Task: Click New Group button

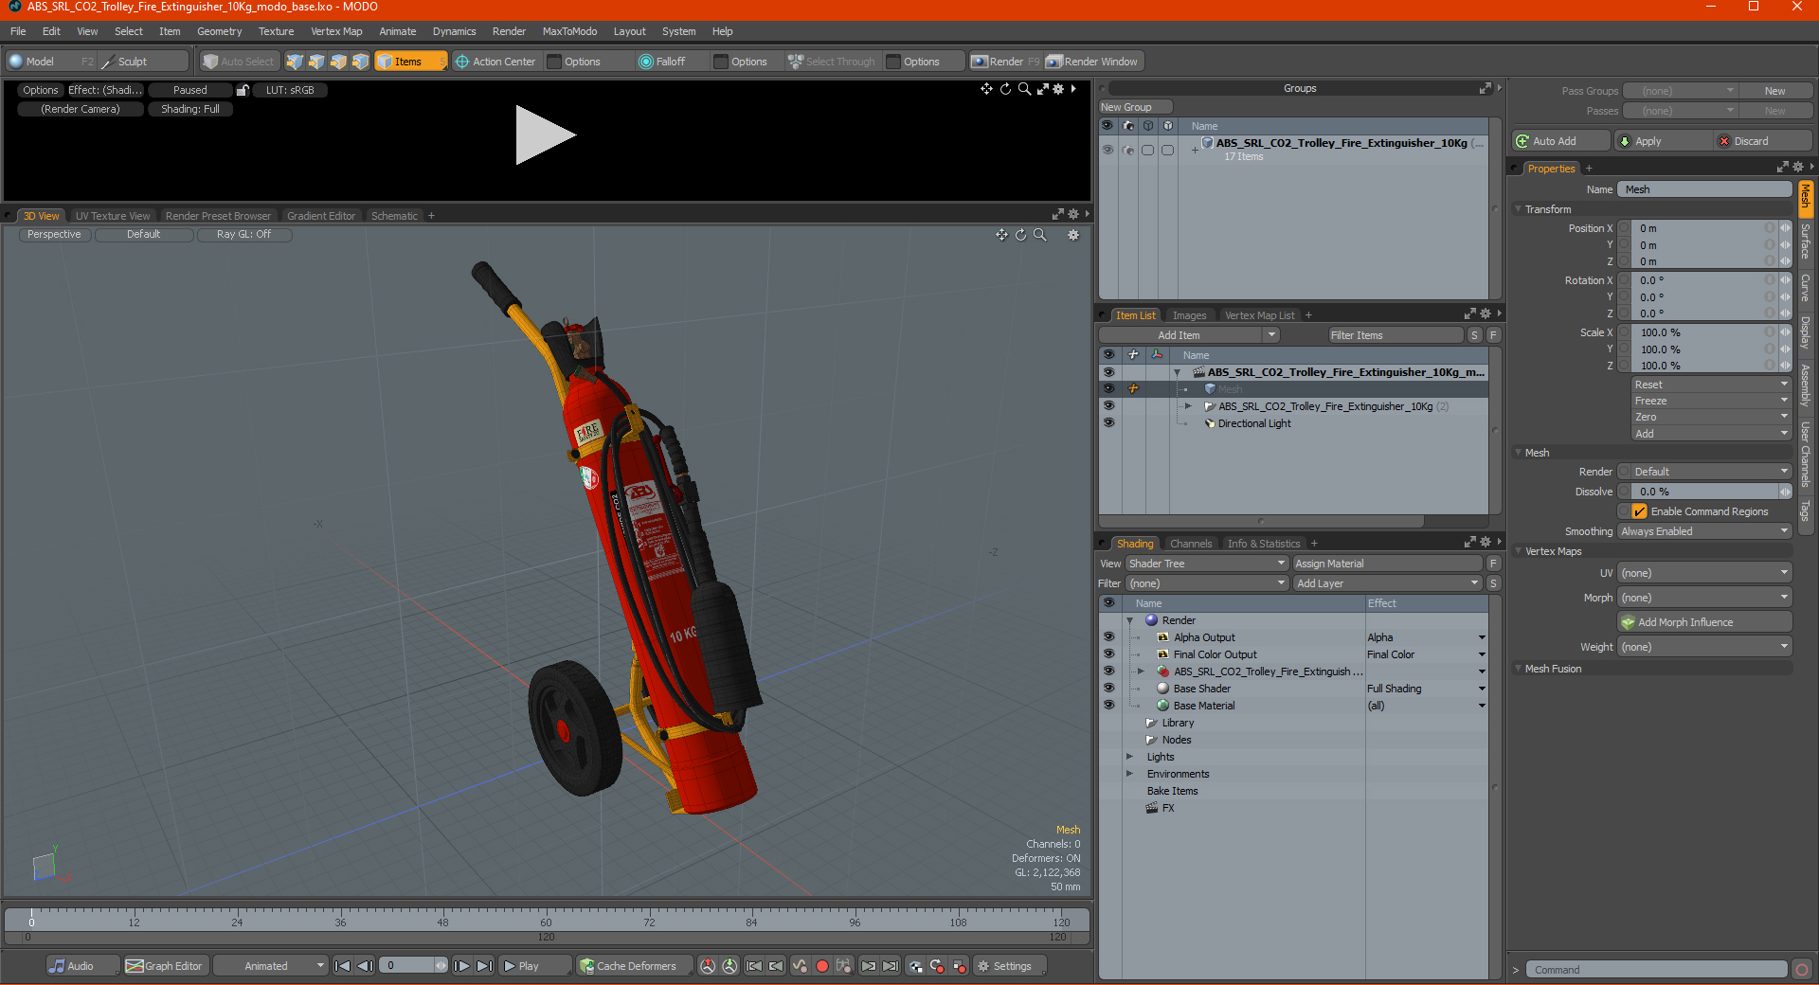Action: (1135, 107)
